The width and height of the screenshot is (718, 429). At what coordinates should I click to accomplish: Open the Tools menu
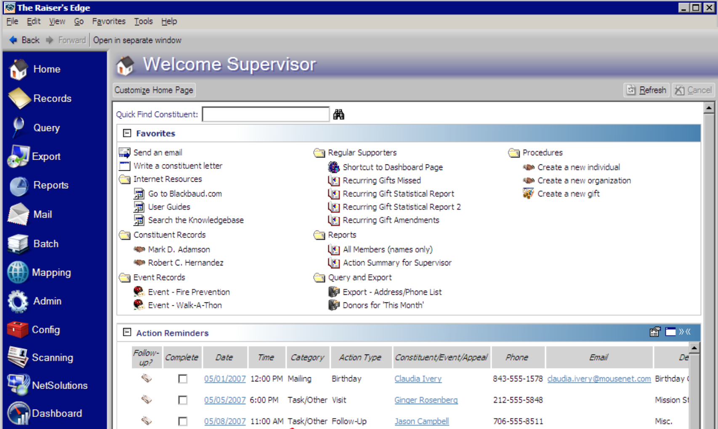143,21
